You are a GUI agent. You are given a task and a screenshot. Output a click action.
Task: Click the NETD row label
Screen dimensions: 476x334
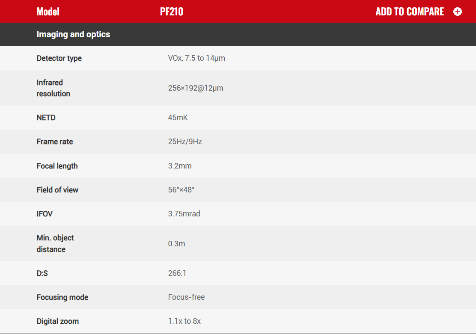[46, 118]
